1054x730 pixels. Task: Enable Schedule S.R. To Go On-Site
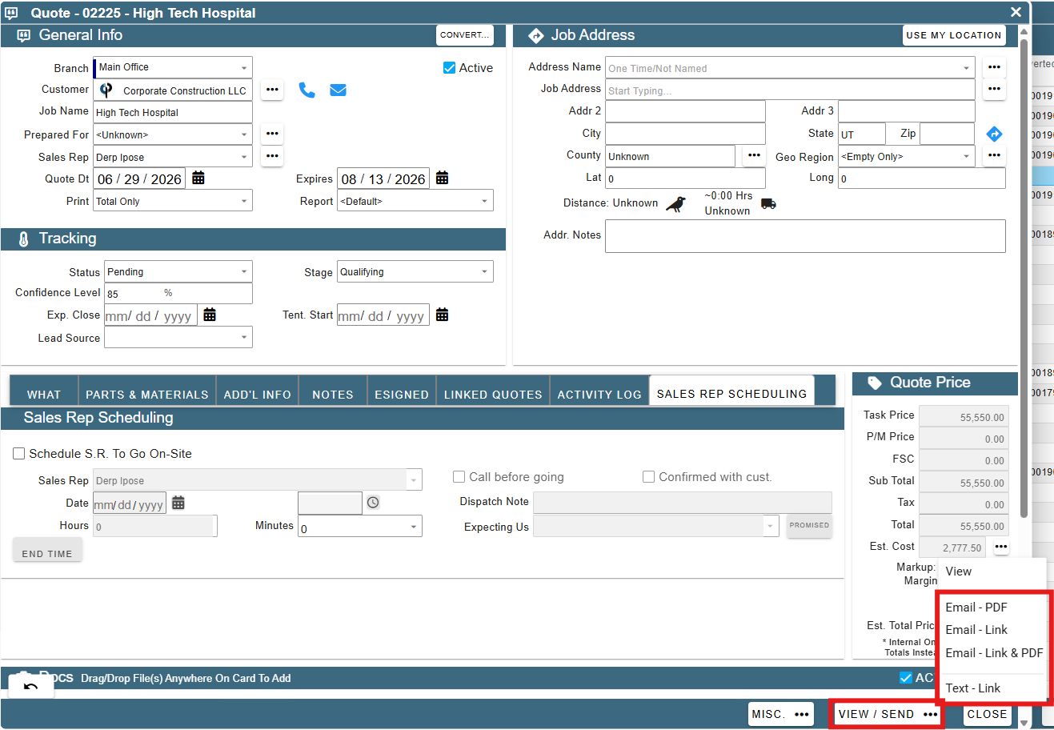click(x=19, y=454)
